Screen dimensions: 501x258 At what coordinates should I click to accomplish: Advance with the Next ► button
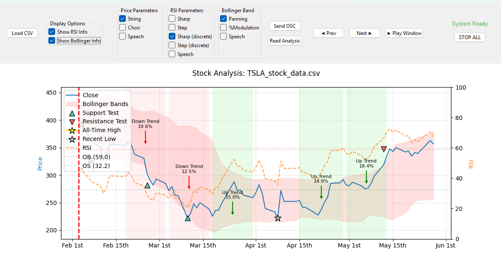coord(364,33)
